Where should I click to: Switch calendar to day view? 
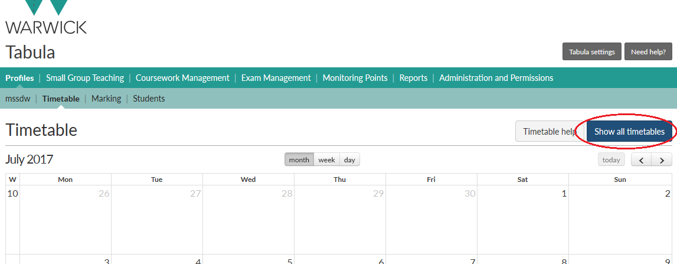tap(349, 160)
